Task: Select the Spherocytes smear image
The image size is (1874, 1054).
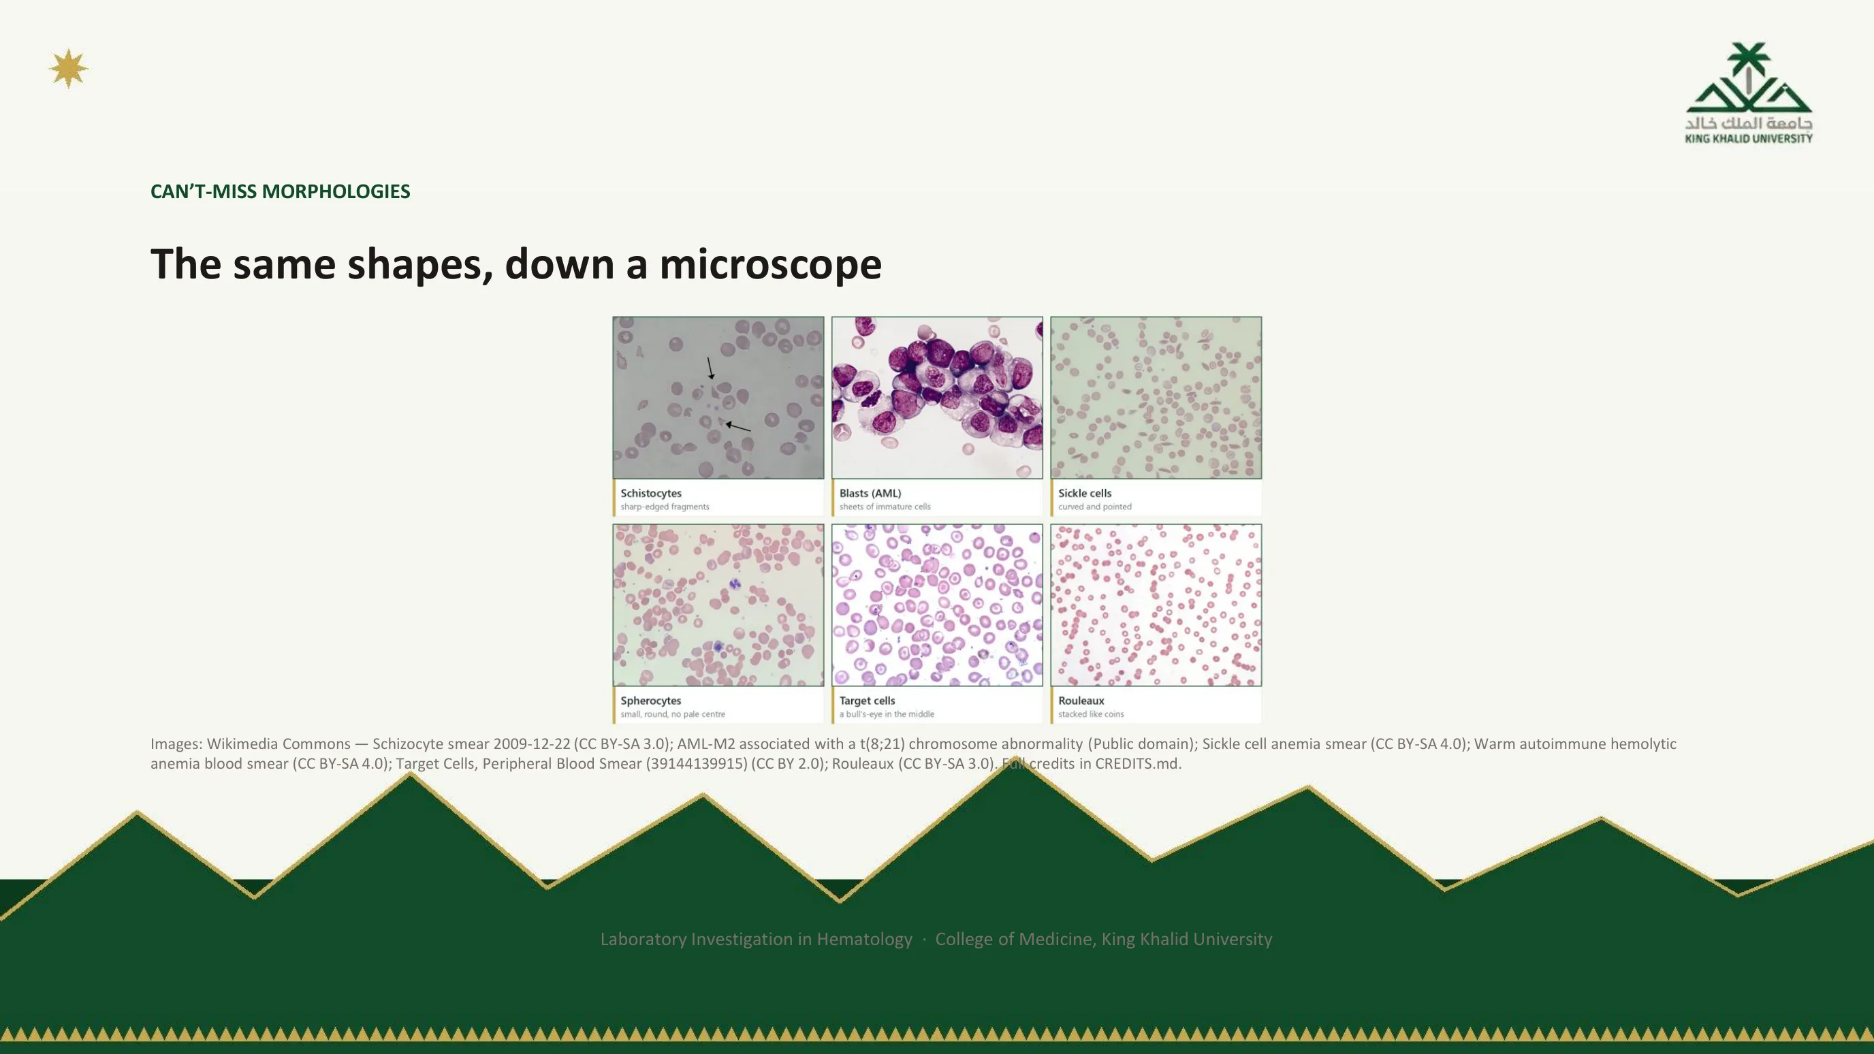Action: [x=718, y=605]
